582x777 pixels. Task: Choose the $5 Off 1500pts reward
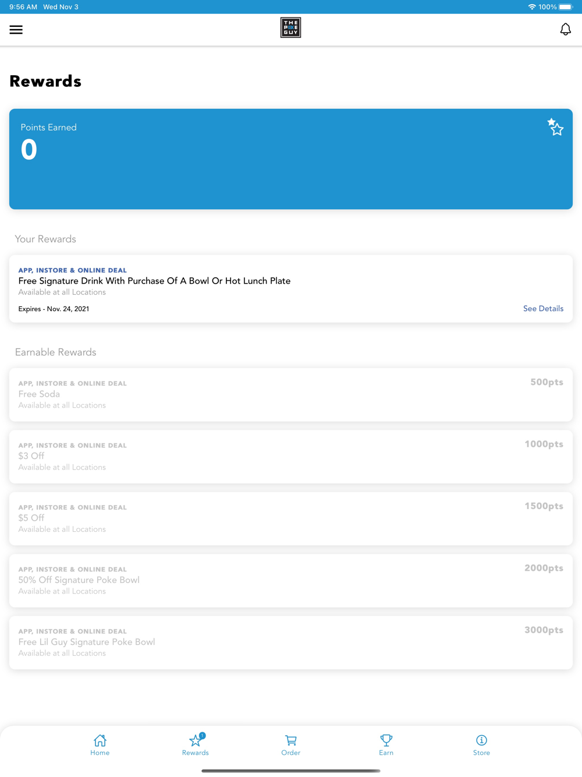290,518
